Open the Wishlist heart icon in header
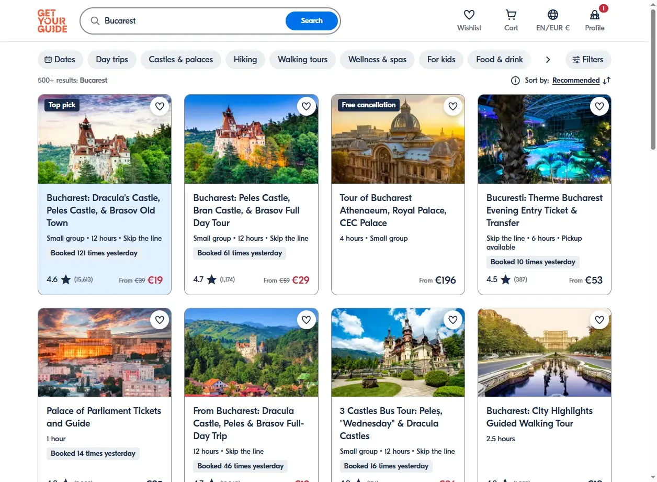 click(469, 15)
